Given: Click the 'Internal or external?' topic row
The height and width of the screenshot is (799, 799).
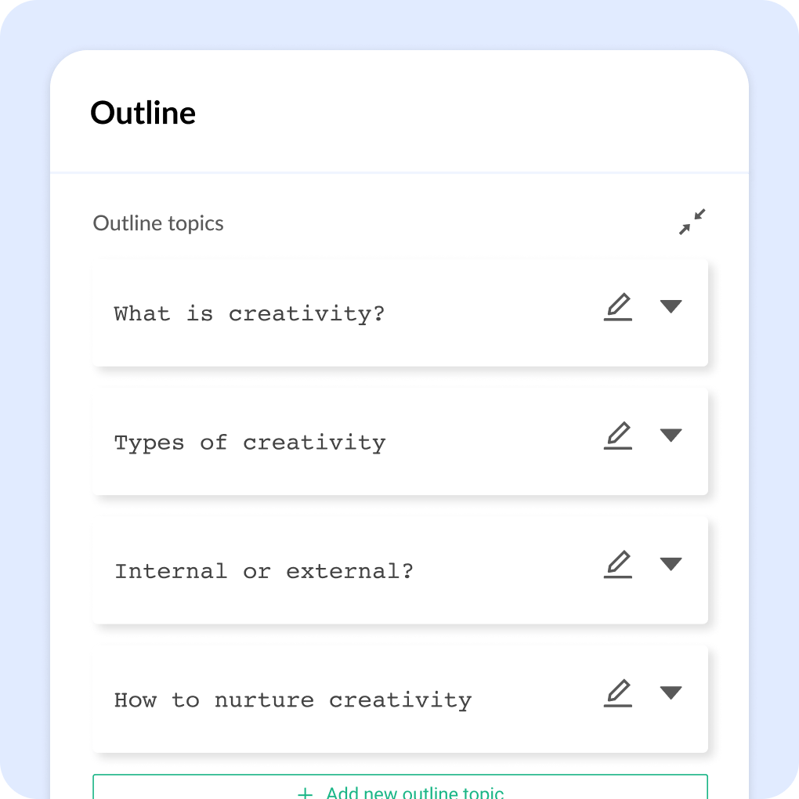Looking at the screenshot, I should coord(399,569).
